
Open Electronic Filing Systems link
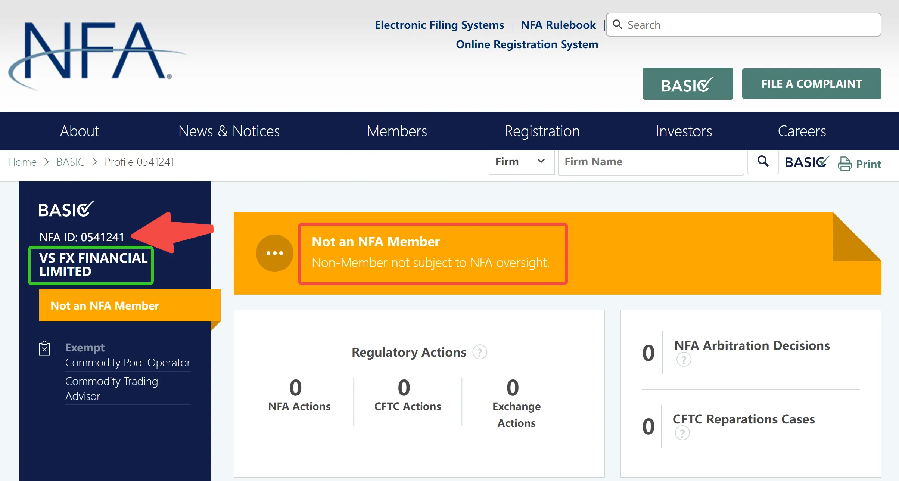(439, 25)
